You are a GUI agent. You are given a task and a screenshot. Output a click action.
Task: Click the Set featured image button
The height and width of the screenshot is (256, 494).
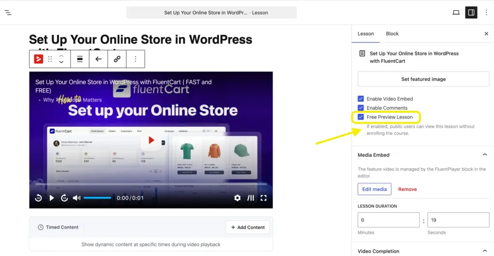pyautogui.click(x=424, y=79)
